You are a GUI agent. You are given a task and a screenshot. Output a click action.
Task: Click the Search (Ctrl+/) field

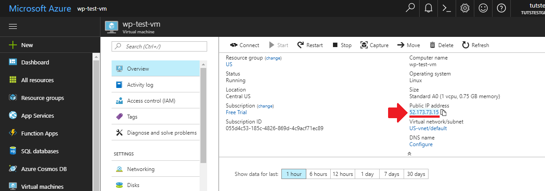(159, 46)
